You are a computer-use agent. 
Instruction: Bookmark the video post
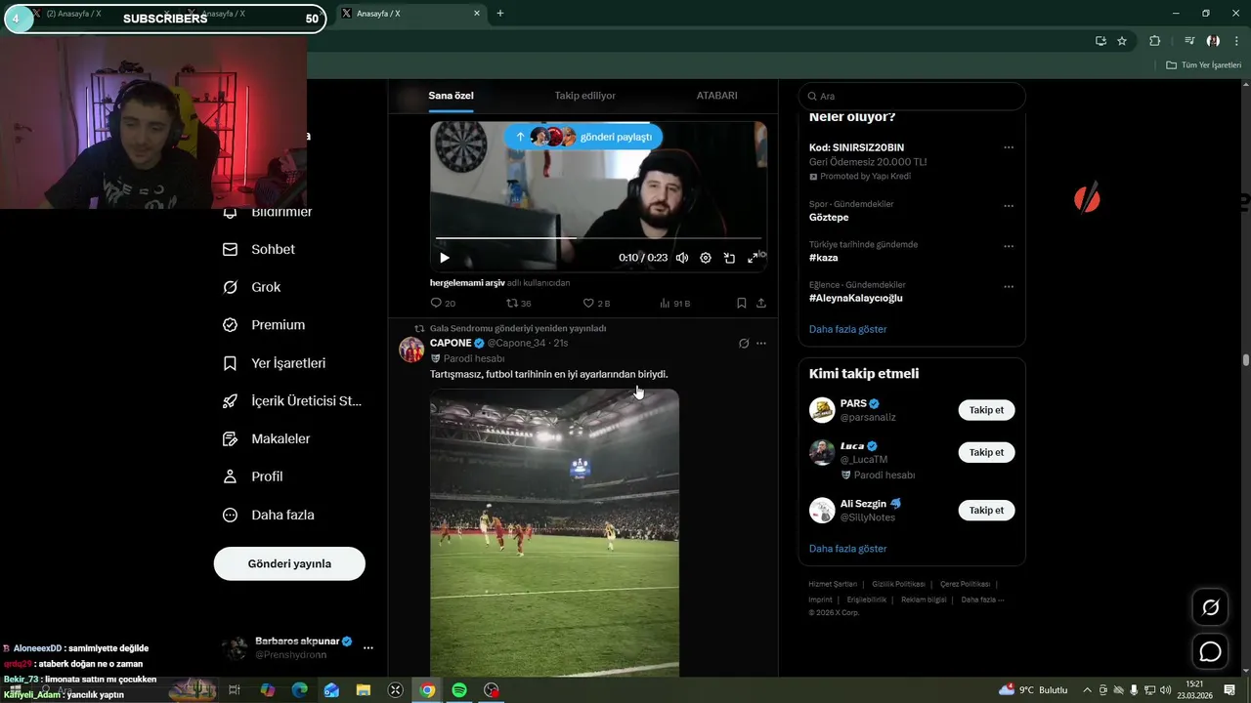pyautogui.click(x=742, y=304)
